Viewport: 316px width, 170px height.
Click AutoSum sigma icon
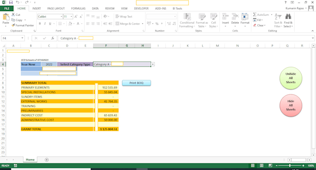coord(255,14)
